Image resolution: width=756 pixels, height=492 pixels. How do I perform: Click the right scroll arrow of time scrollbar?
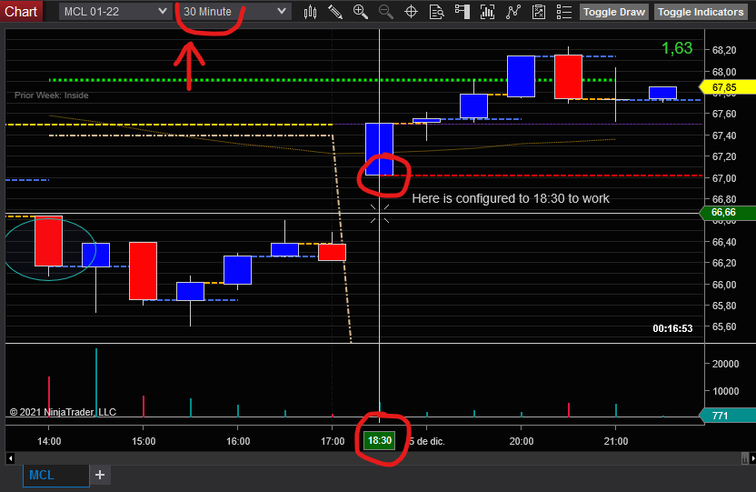pos(753,458)
